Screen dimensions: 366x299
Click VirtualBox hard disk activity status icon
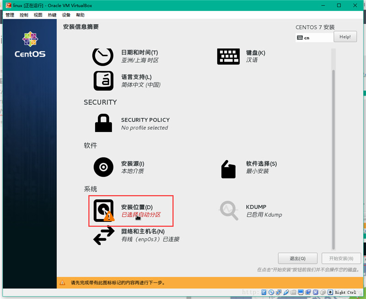pos(264,292)
